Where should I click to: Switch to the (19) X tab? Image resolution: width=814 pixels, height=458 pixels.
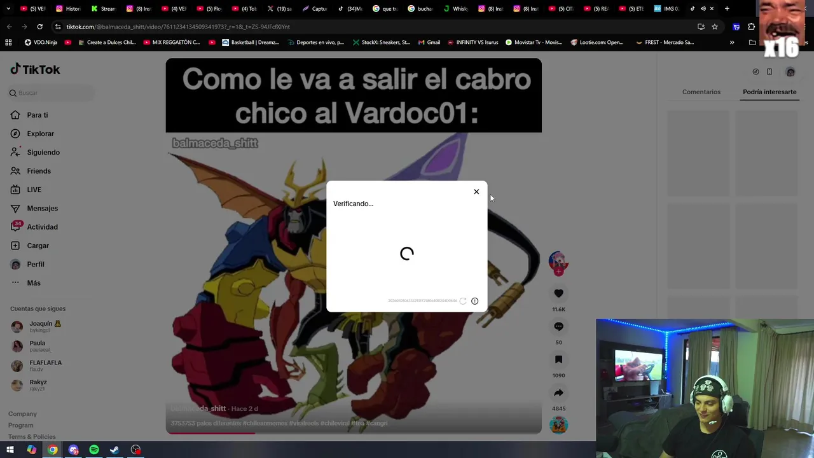(279, 8)
